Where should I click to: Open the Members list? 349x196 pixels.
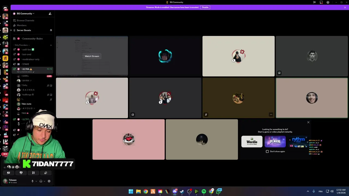22,25
